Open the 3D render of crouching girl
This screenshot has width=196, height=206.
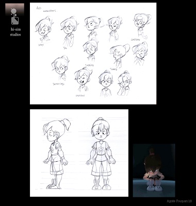154,170
